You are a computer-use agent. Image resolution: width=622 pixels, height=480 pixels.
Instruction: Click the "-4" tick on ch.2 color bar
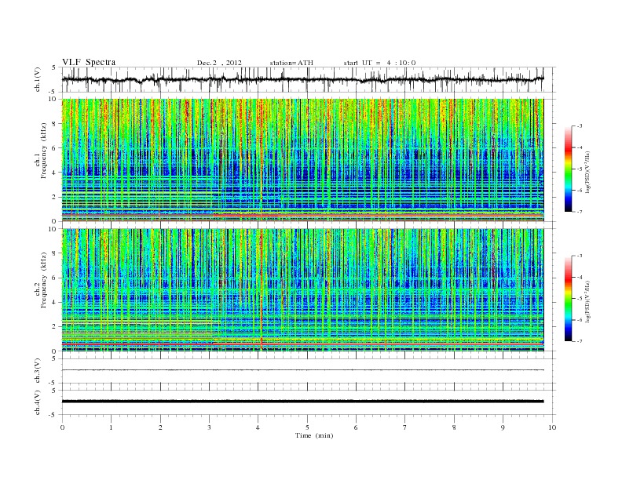580,277
